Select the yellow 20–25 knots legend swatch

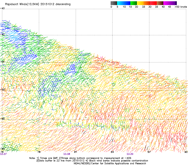140,3
